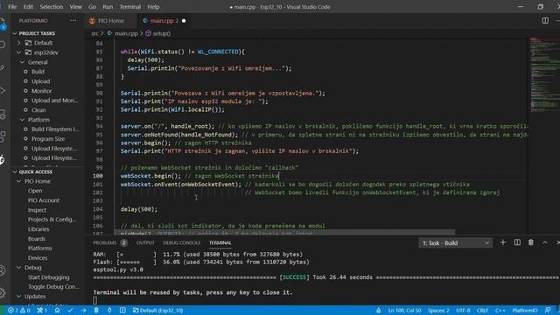Create a new terminal with plus icon
The width and height of the screenshot is (560, 315).
coord(503,242)
